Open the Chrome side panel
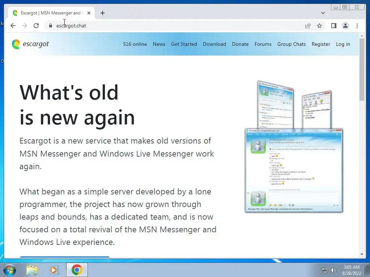The width and height of the screenshot is (370, 277). pyautogui.click(x=334, y=26)
